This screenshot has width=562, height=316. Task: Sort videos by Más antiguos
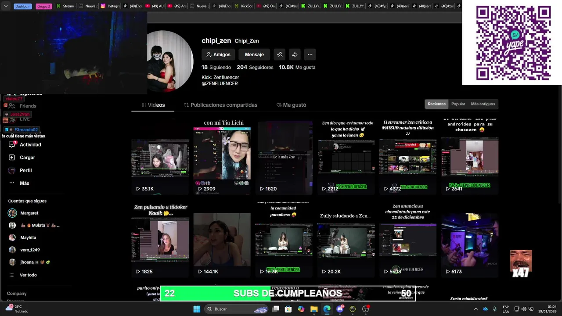click(483, 104)
